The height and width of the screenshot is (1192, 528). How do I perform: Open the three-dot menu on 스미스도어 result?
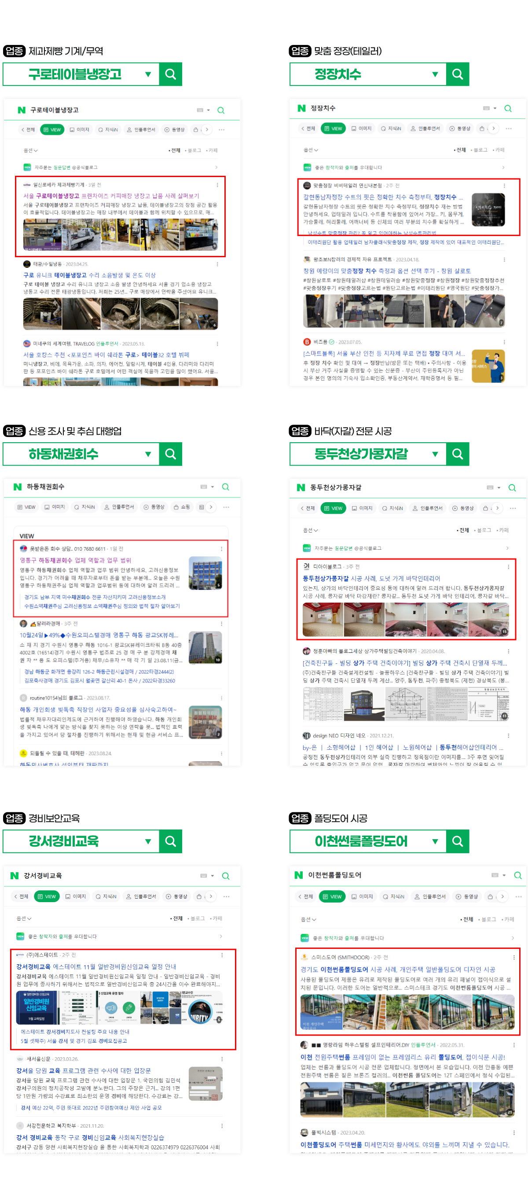513,957
